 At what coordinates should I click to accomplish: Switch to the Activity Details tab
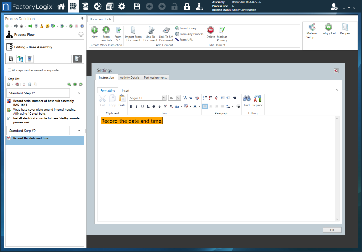[129, 78]
